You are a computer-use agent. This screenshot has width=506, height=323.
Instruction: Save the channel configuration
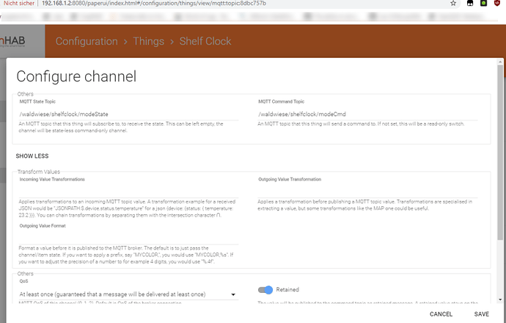(482, 314)
